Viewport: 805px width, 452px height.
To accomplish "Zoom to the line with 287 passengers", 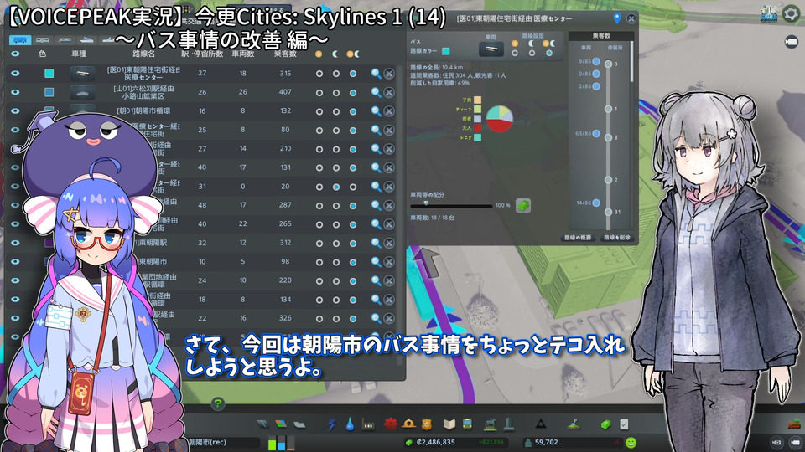I will pyautogui.click(x=377, y=206).
